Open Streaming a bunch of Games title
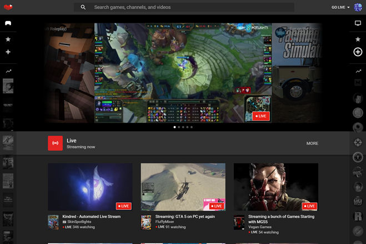This screenshot has height=244, width=366. [281, 219]
